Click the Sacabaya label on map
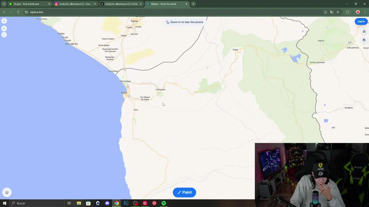The height and width of the screenshot is (207, 369). pos(349,108)
